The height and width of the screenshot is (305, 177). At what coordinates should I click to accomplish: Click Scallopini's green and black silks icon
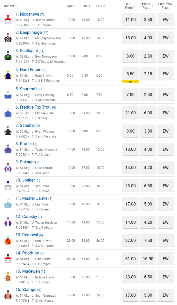[x=8, y=56]
